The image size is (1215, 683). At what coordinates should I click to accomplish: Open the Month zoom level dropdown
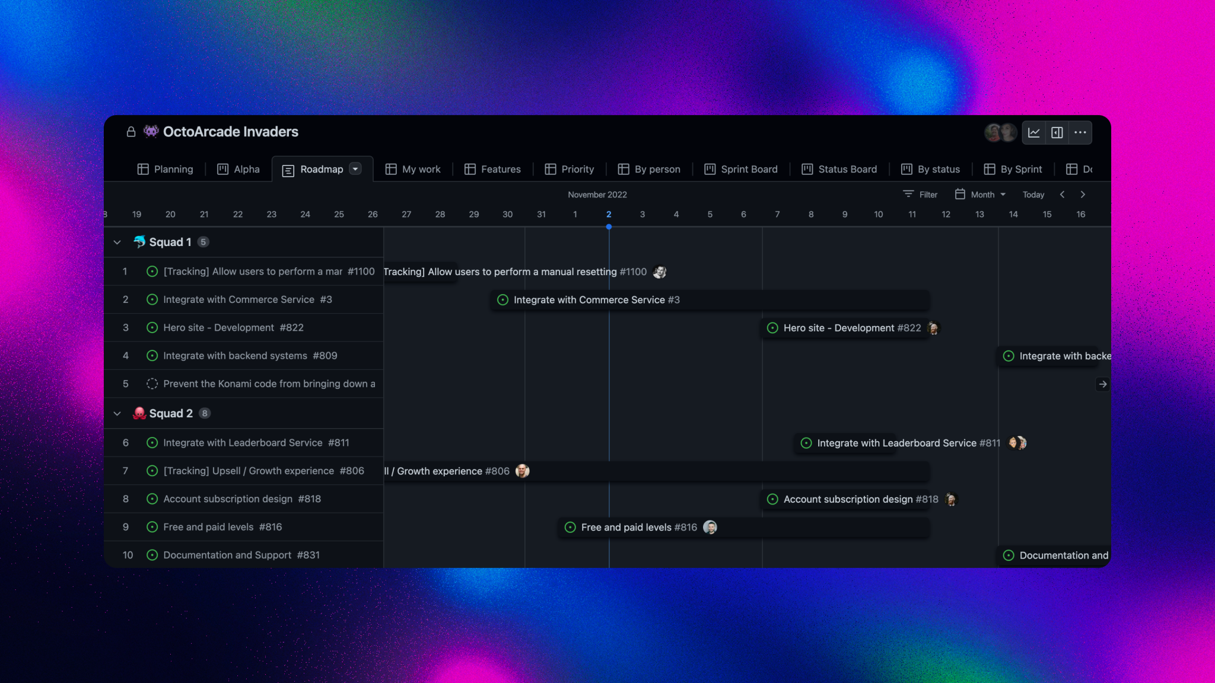coord(982,194)
